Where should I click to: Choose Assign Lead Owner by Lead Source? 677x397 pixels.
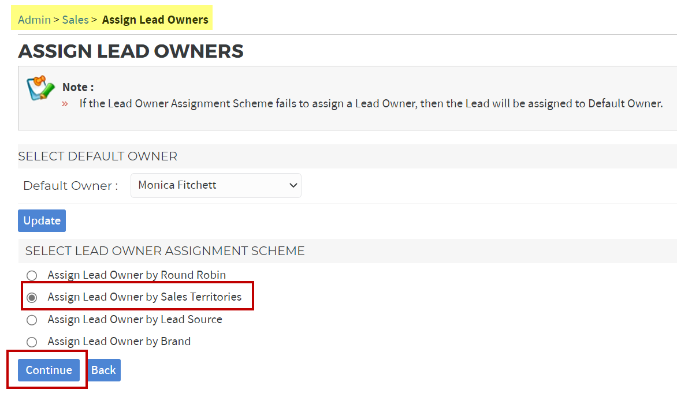coord(32,320)
